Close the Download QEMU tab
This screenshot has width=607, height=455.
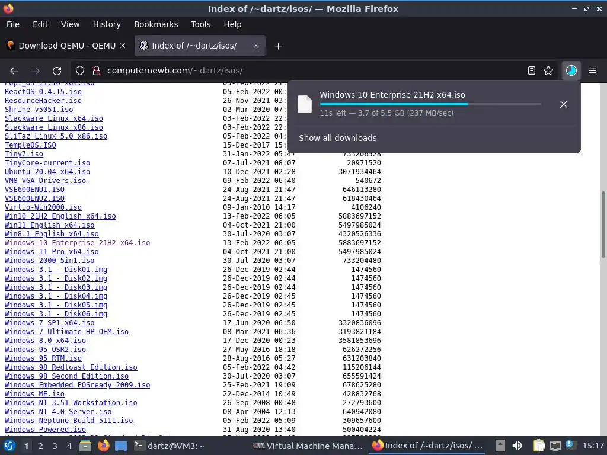(x=123, y=46)
